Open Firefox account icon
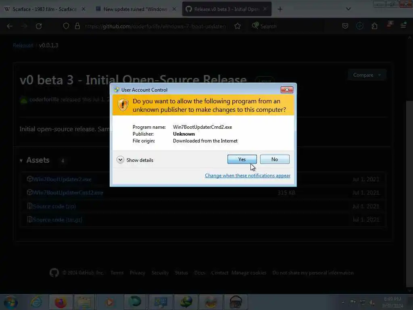Image resolution: width=413 pixels, height=310 pixels. (359, 26)
